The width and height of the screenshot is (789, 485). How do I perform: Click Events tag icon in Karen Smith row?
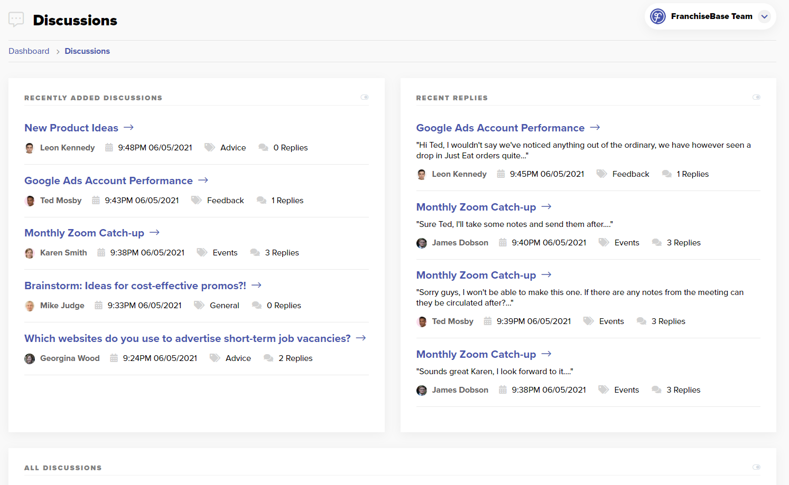click(202, 252)
